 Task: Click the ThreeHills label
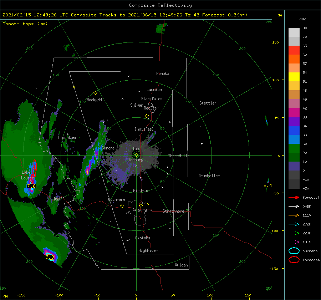179,156
